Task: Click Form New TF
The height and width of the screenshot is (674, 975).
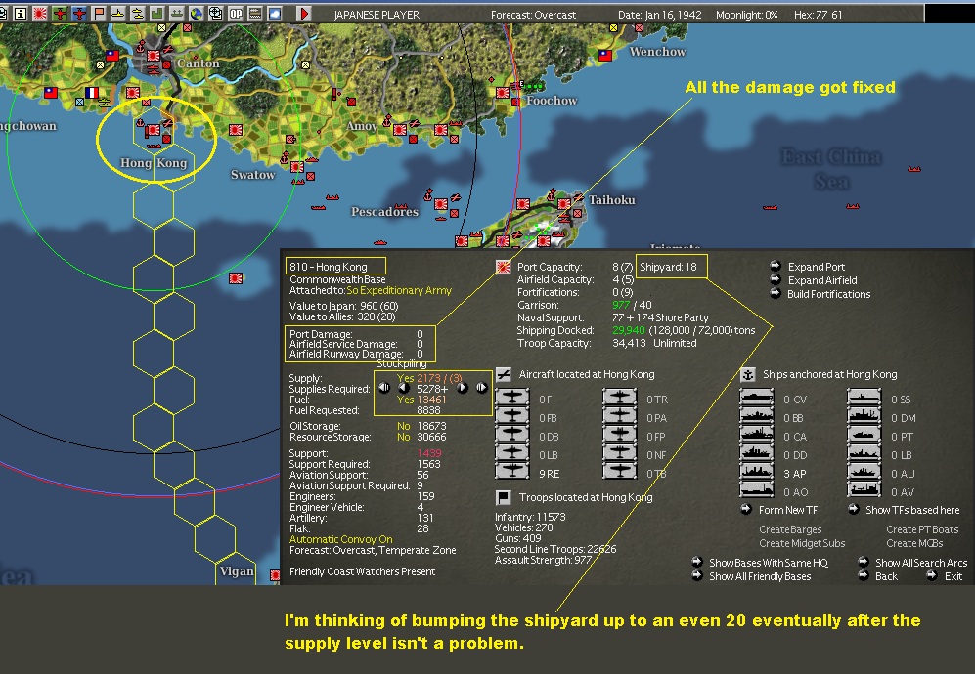Action: (779, 510)
